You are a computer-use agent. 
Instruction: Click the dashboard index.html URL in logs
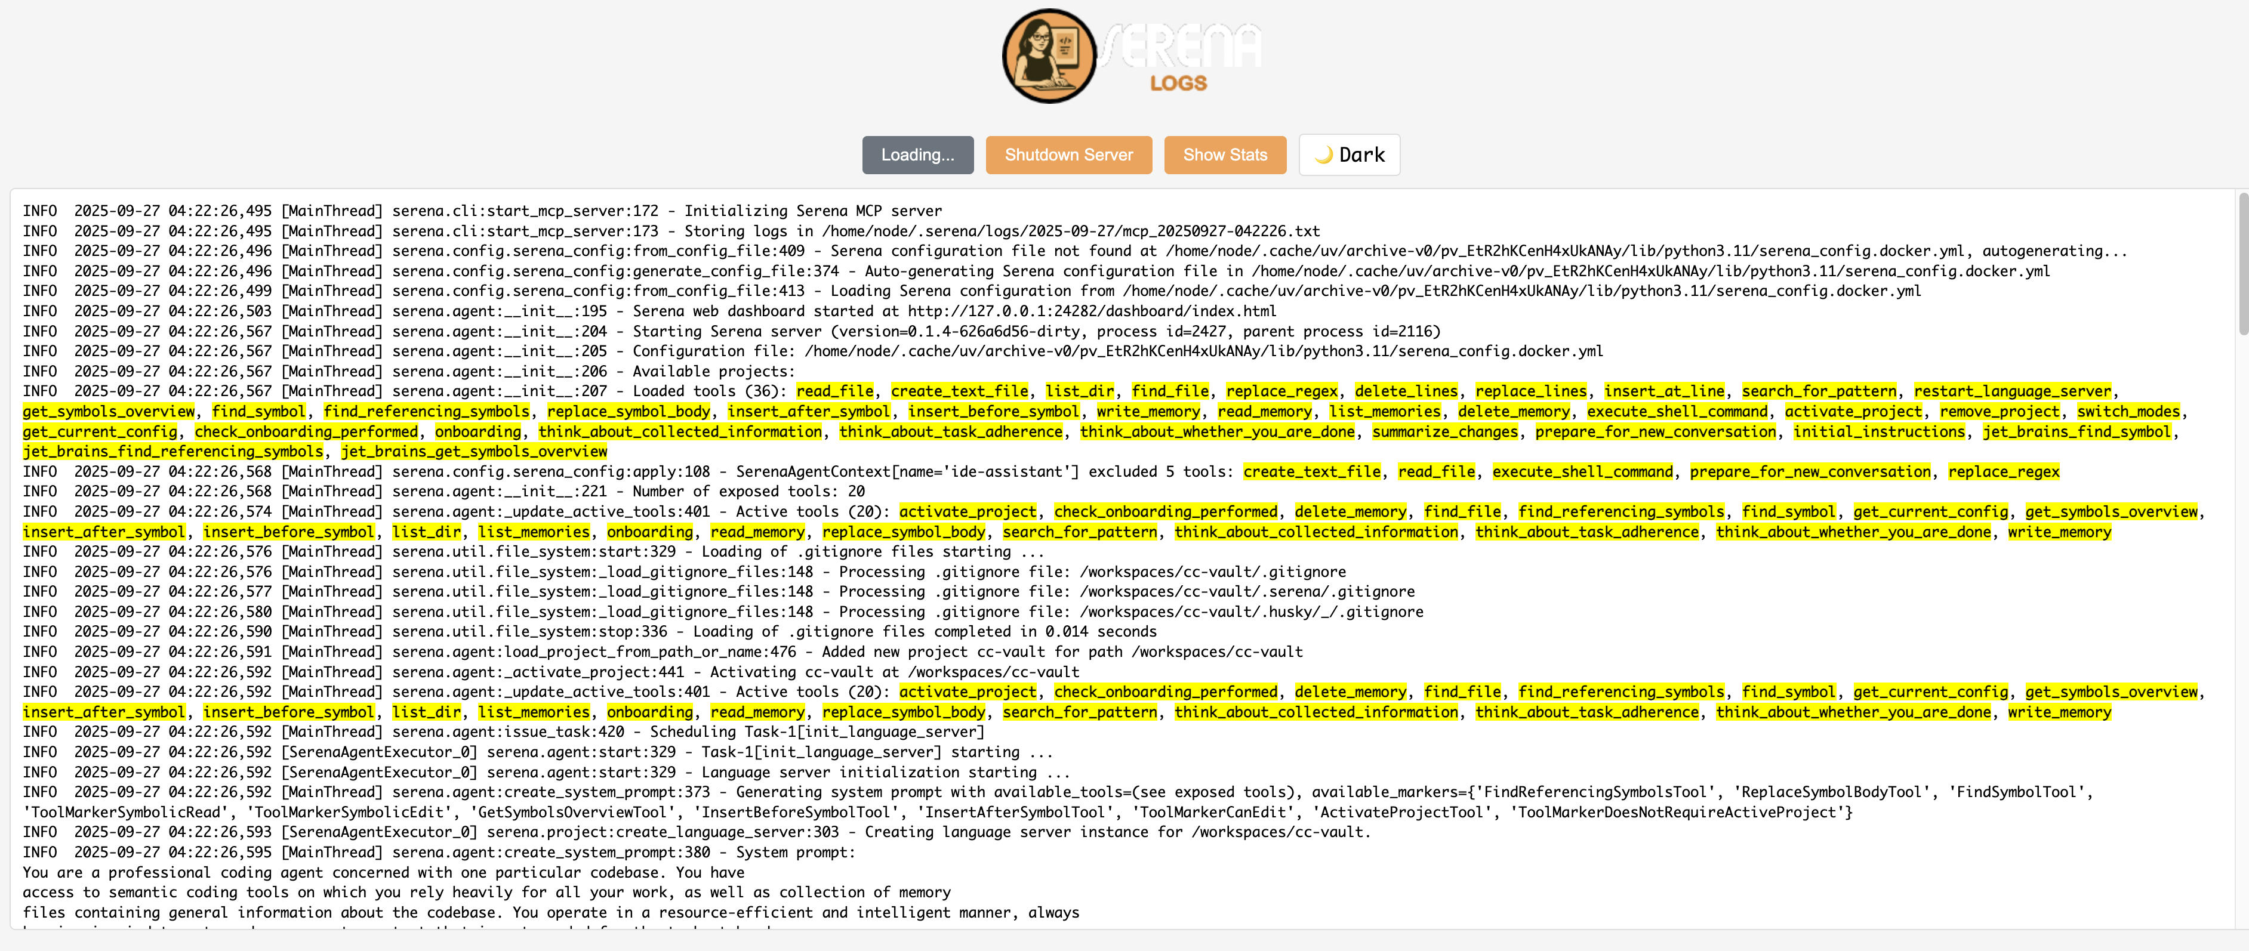[x=1091, y=311]
